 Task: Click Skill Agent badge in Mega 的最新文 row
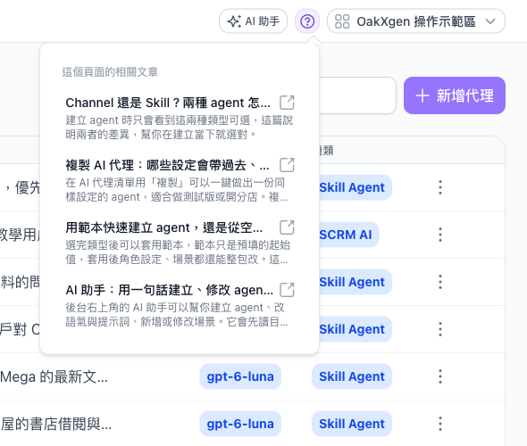click(x=352, y=376)
